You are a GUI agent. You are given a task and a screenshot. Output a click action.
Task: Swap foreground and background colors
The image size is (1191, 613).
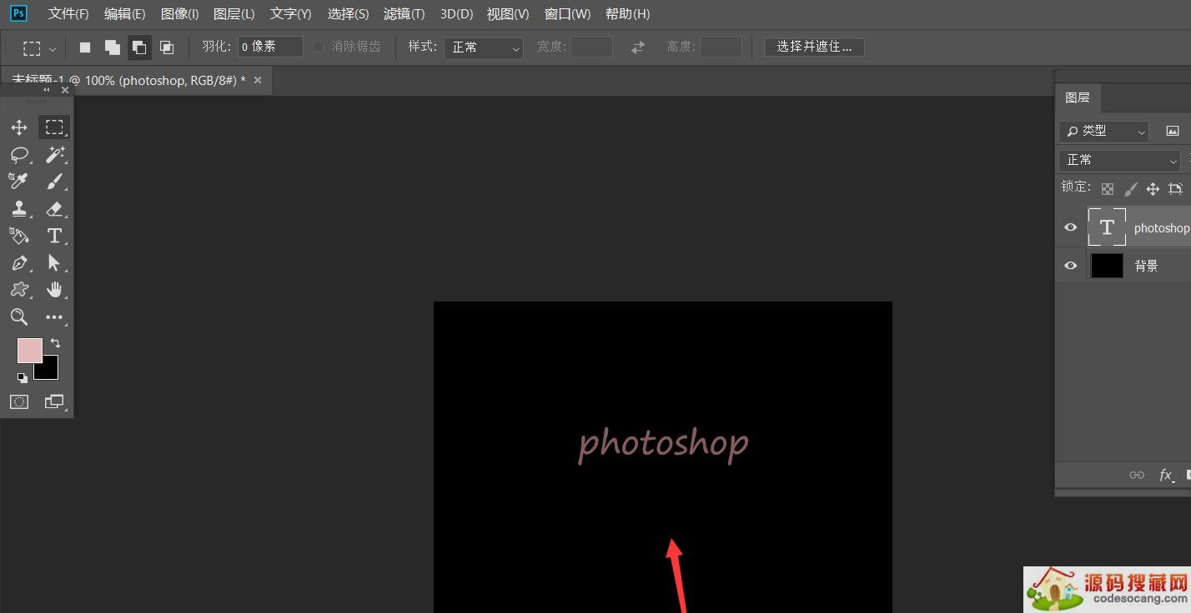[x=55, y=342]
